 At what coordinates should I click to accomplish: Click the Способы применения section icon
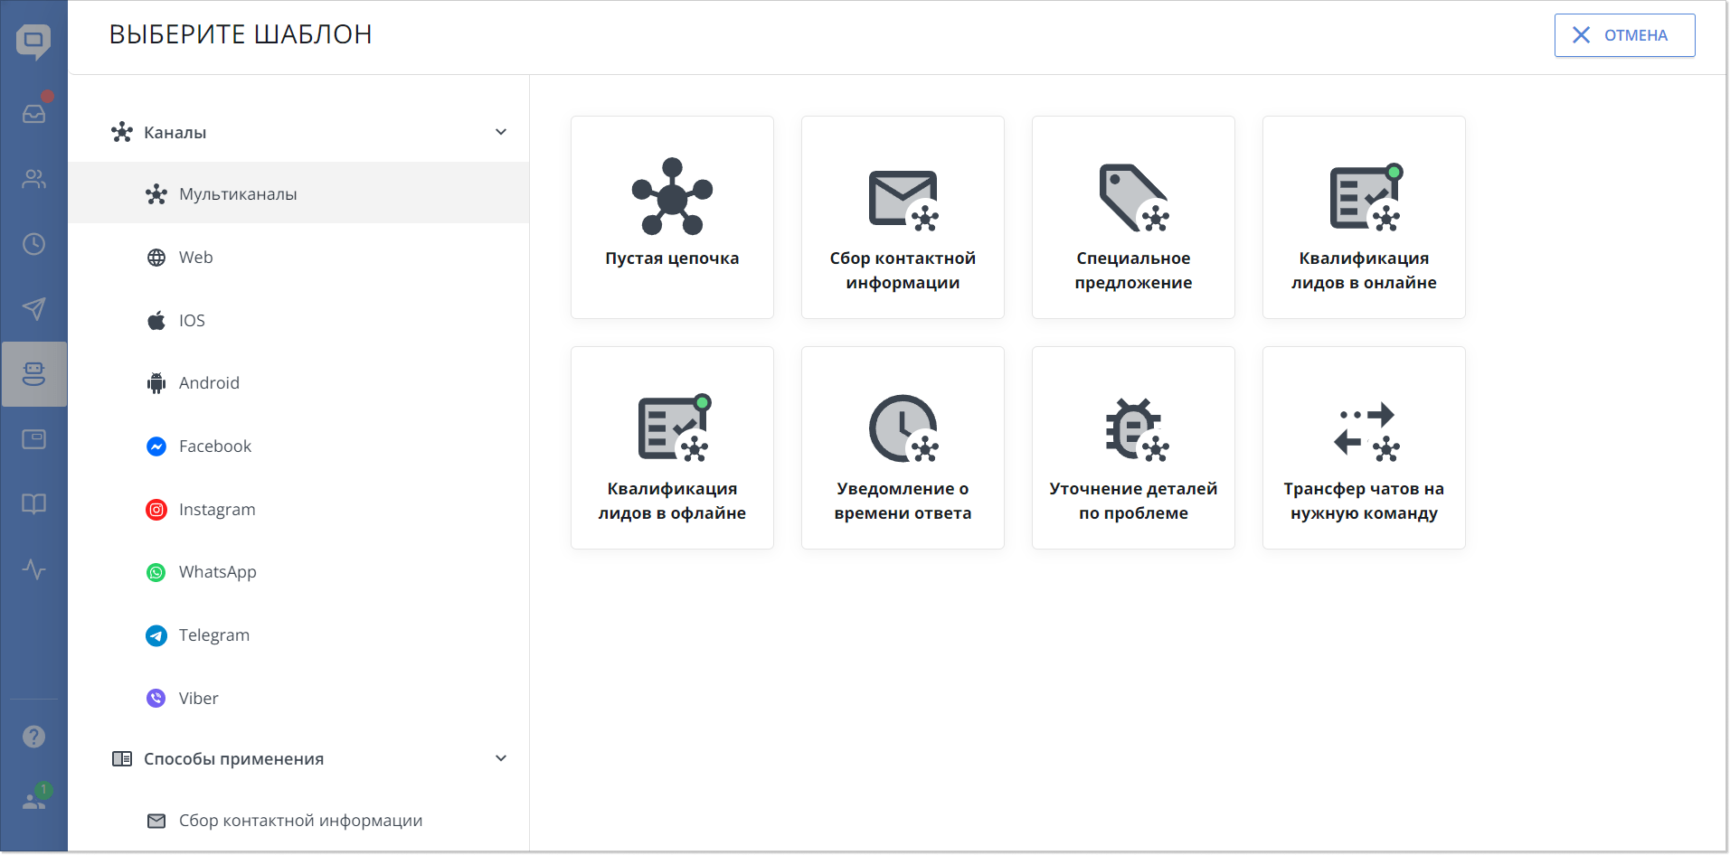(x=122, y=759)
